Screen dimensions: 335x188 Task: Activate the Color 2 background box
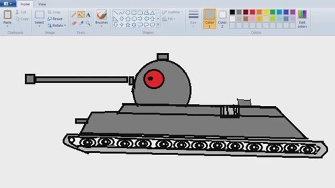pos(222,19)
